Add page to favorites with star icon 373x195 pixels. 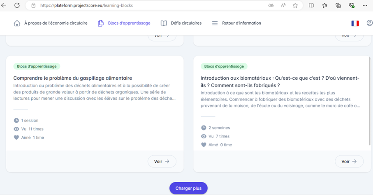[x=295, y=5]
